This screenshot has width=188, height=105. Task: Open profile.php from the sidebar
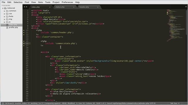coord(13,27)
